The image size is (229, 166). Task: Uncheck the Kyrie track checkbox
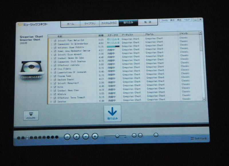55,86
